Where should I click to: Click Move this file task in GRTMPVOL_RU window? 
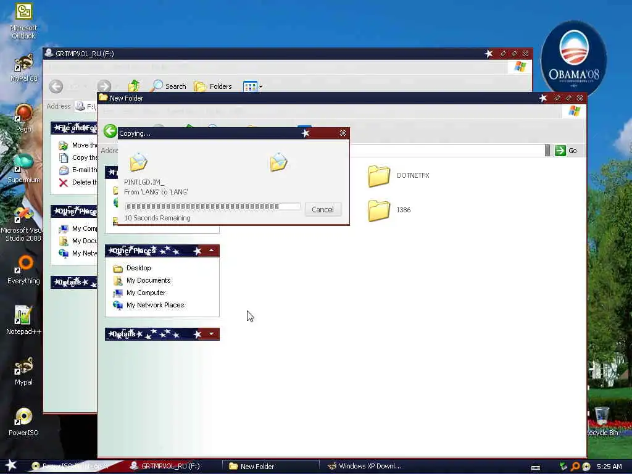[x=78, y=145]
